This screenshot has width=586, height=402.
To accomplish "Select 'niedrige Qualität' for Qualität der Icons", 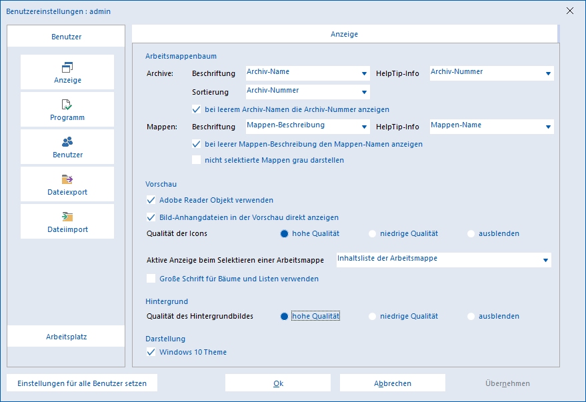I will 372,233.
